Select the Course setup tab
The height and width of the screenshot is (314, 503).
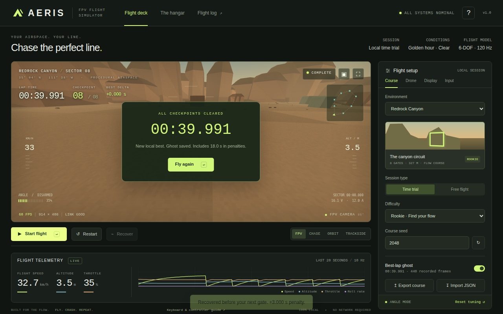[391, 81]
